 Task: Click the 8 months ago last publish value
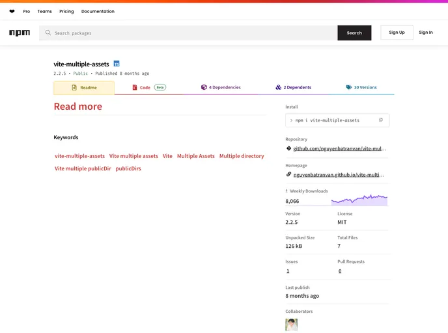(302, 296)
